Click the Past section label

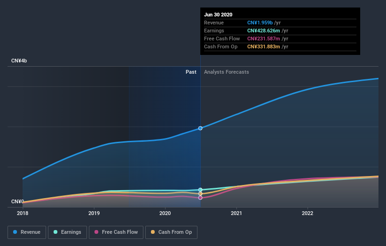click(x=191, y=72)
